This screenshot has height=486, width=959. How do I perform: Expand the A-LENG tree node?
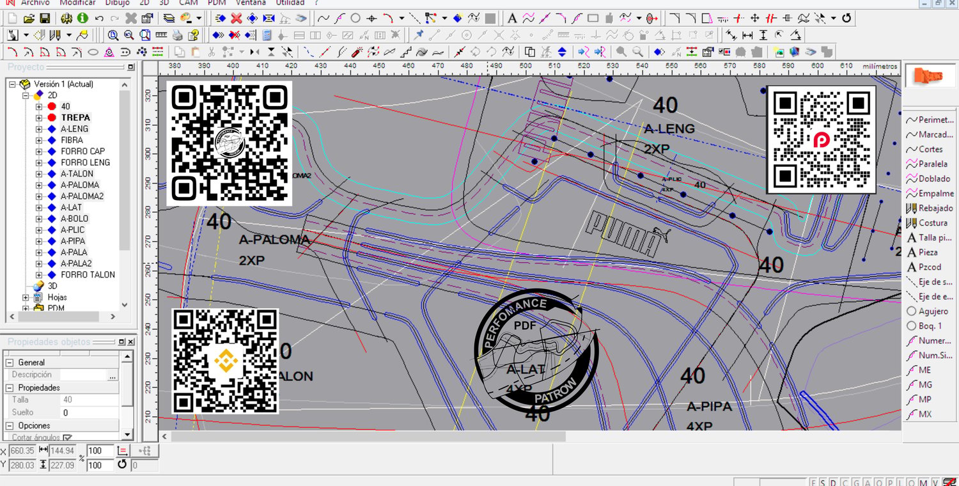(39, 129)
